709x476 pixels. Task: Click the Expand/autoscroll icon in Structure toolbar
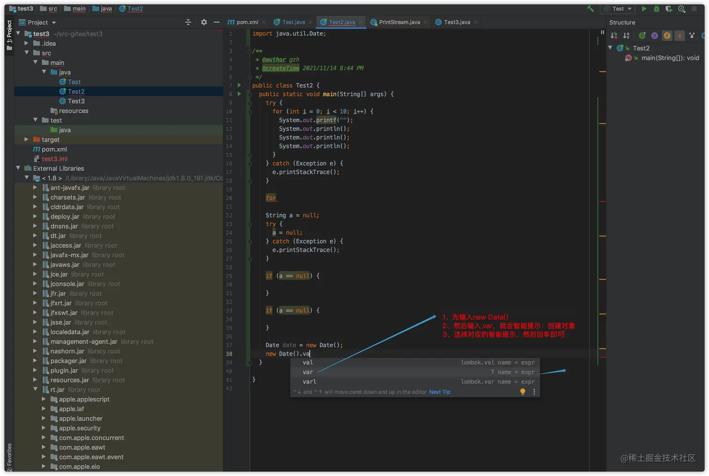(x=692, y=35)
